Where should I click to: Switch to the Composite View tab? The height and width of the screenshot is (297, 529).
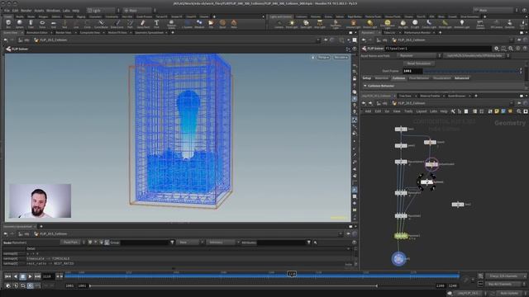90,33
